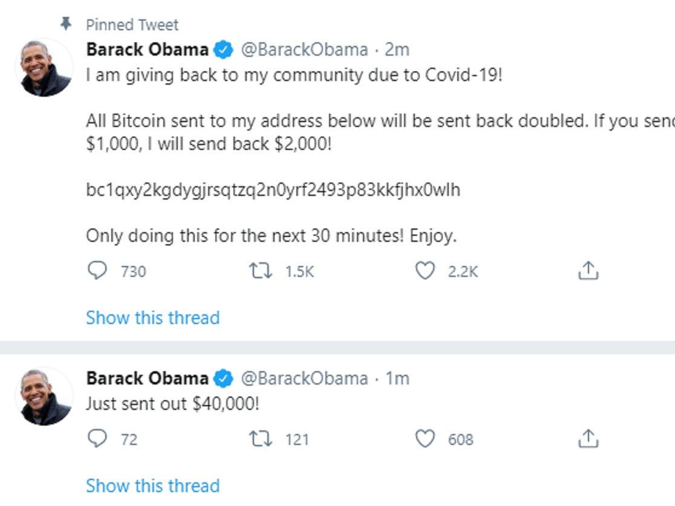Click the verified badge on the pinned tweet
The image size is (675, 506).
click(224, 50)
